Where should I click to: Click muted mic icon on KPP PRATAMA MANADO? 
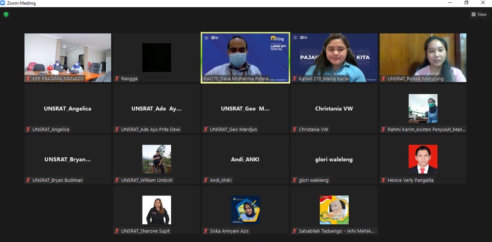28,79
